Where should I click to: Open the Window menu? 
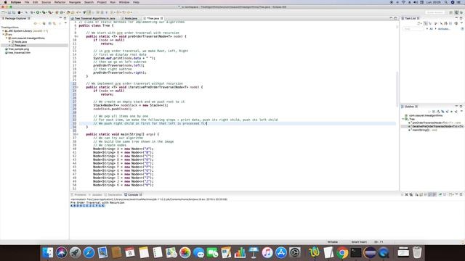124,2
